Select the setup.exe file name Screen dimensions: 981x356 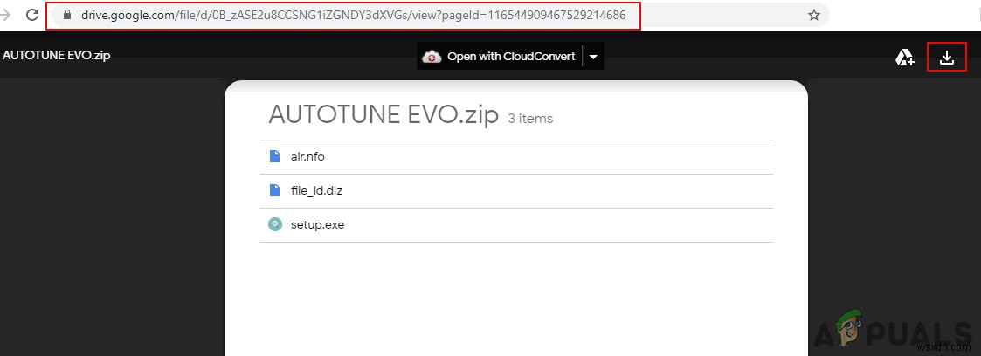pos(317,225)
